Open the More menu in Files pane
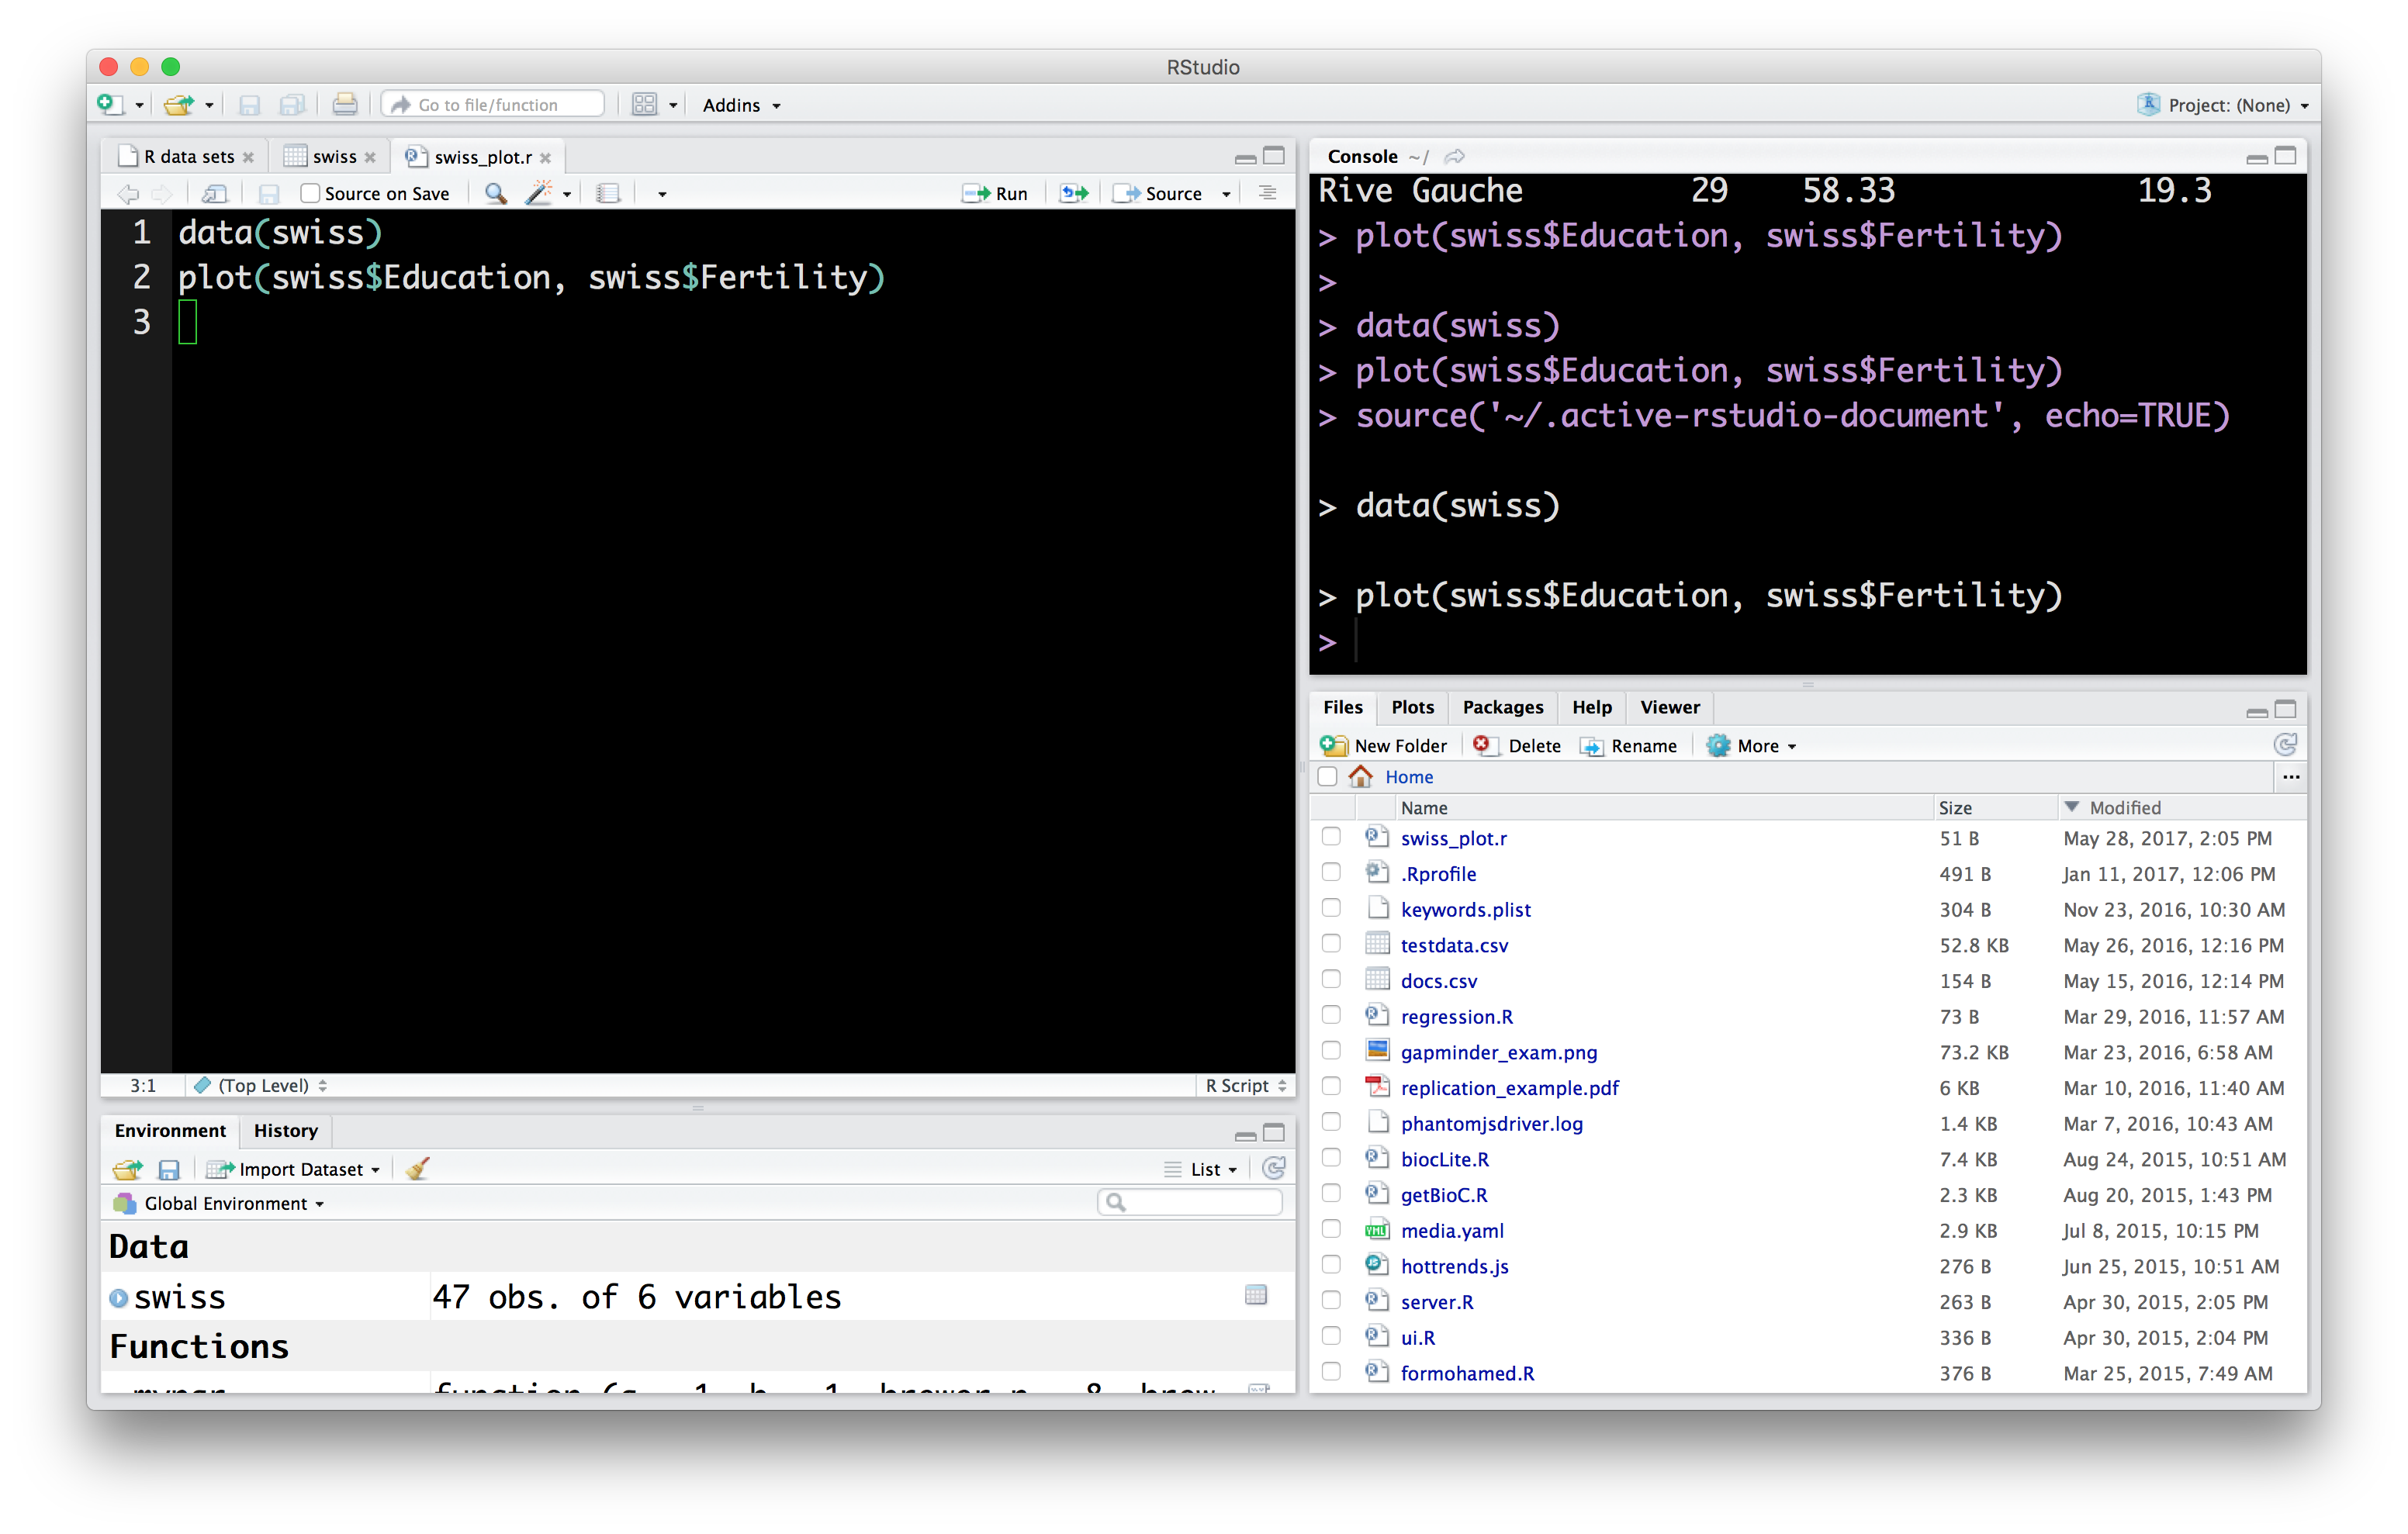This screenshot has height=1534, width=2408. tap(1751, 746)
